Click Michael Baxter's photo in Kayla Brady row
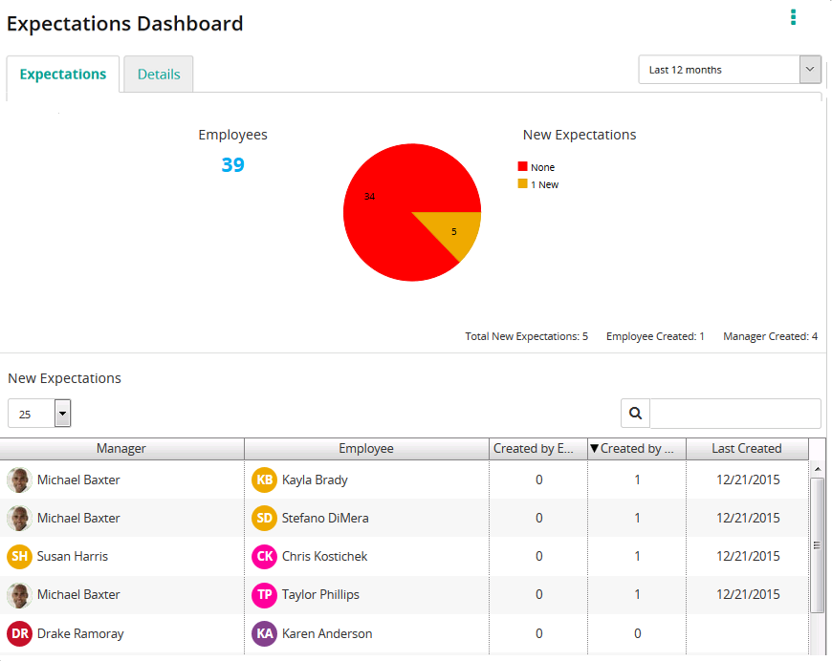The height and width of the screenshot is (661, 832). click(x=20, y=480)
